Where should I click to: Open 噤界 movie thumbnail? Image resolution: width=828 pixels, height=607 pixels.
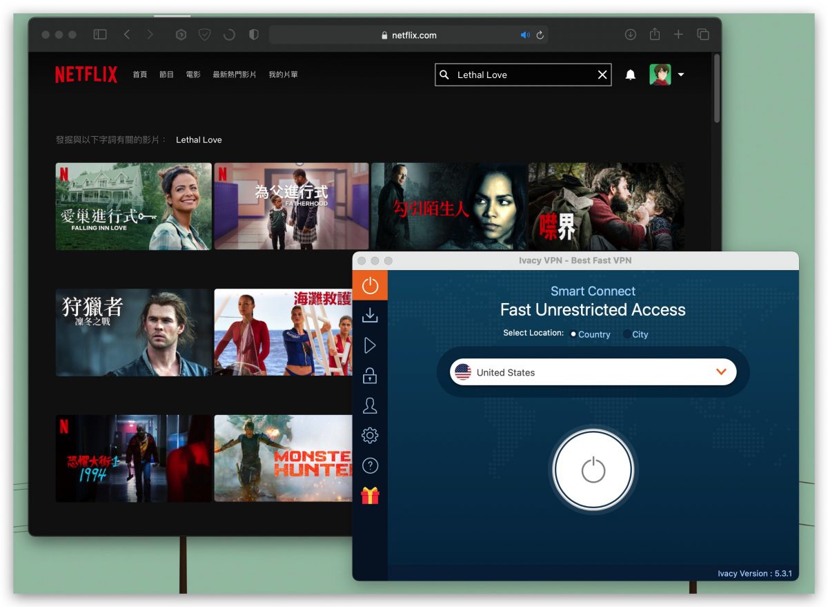tap(607, 206)
